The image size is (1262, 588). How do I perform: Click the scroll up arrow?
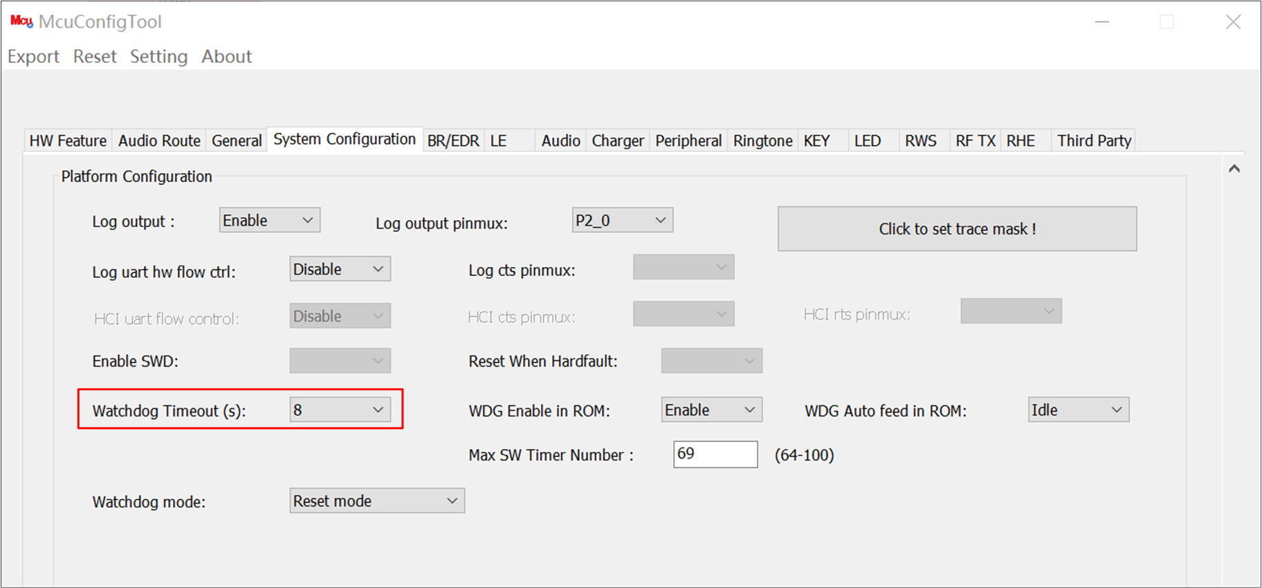(1234, 169)
